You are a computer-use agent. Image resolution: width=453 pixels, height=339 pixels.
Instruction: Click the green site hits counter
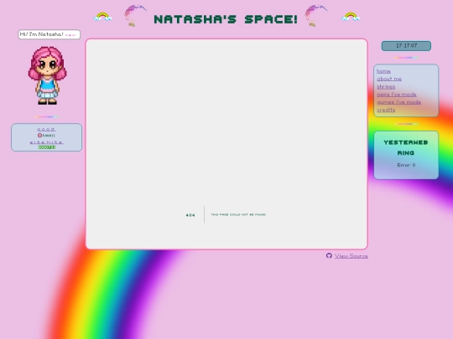[46, 147]
